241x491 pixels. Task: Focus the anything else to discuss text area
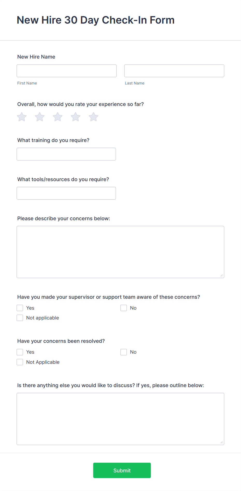(120, 419)
